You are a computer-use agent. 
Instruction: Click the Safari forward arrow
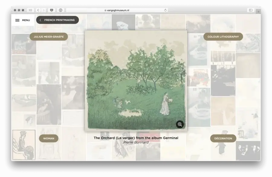(44, 10)
